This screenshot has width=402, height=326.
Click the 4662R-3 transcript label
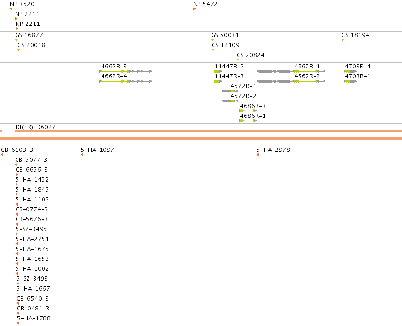point(114,67)
